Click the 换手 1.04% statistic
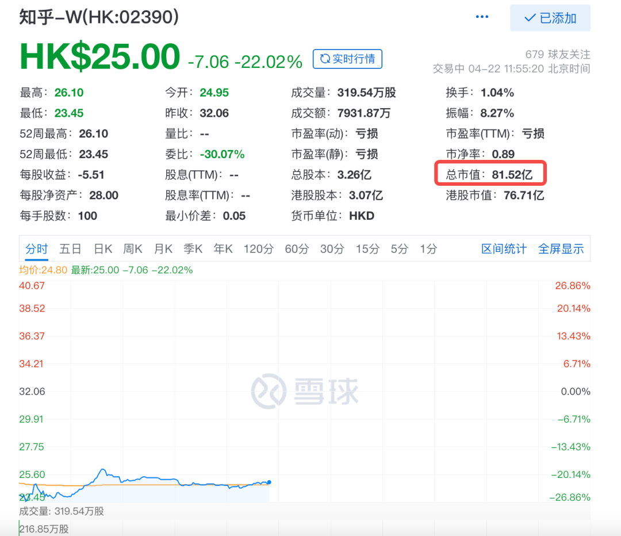 pyautogui.click(x=480, y=92)
